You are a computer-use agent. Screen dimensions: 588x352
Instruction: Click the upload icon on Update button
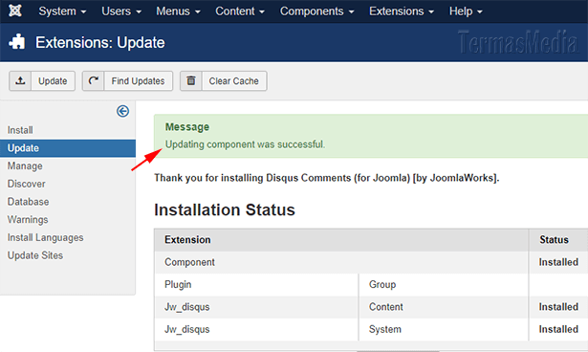[x=20, y=80]
